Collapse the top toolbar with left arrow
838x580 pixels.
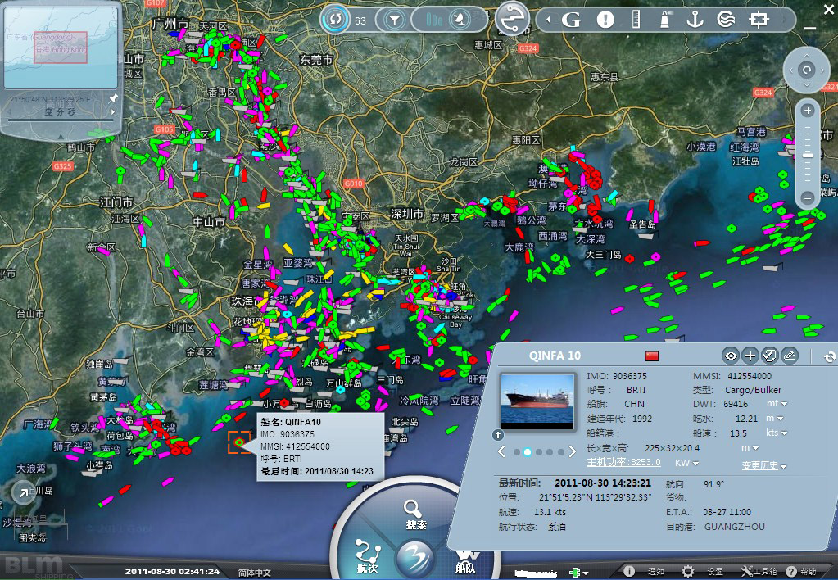(x=548, y=20)
